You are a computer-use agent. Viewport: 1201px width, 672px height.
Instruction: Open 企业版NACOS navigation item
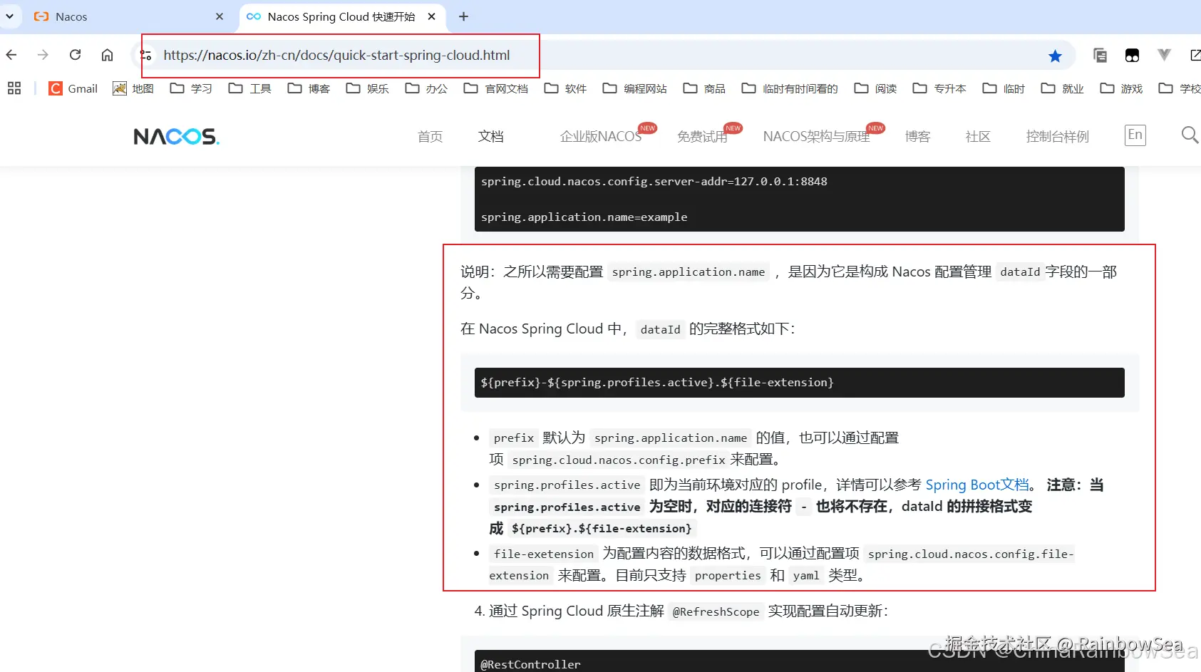click(x=601, y=136)
